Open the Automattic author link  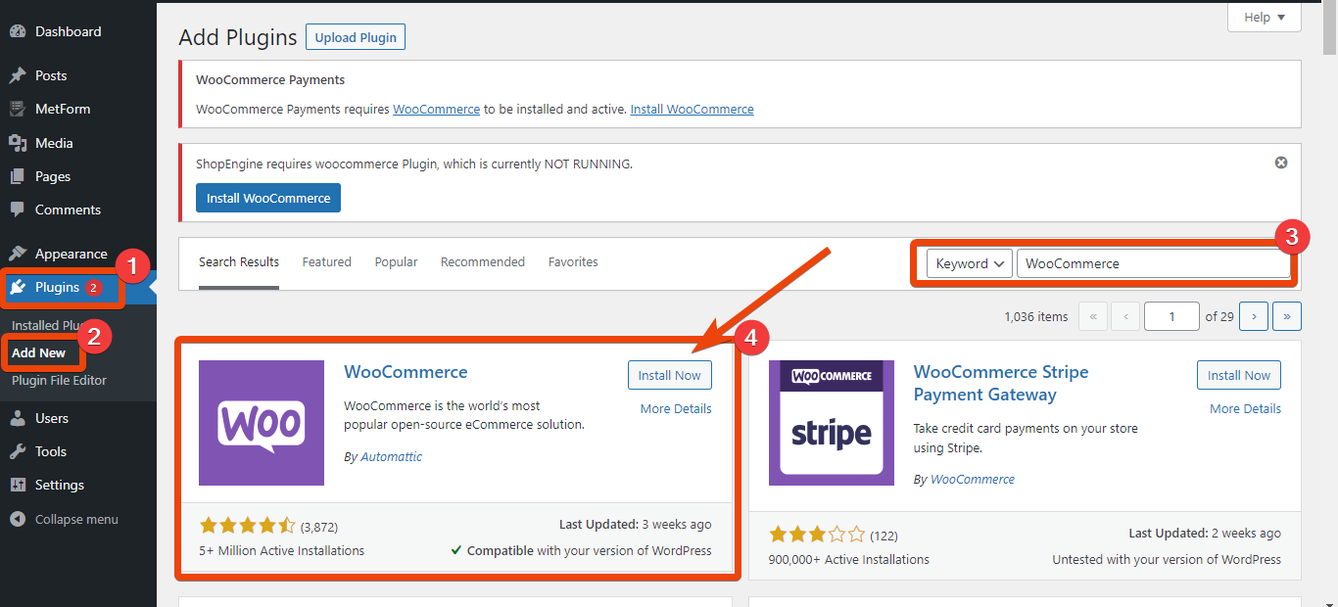coord(392,456)
